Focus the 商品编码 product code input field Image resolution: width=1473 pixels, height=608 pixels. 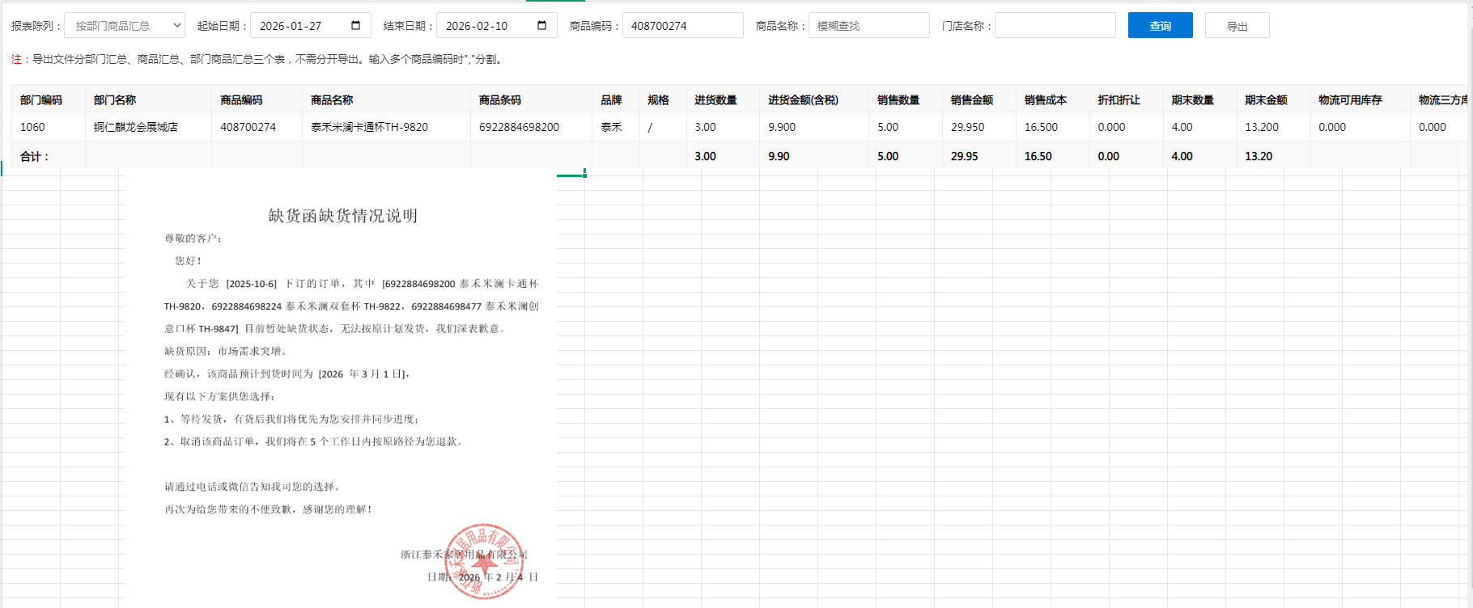(x=681, y=26)
